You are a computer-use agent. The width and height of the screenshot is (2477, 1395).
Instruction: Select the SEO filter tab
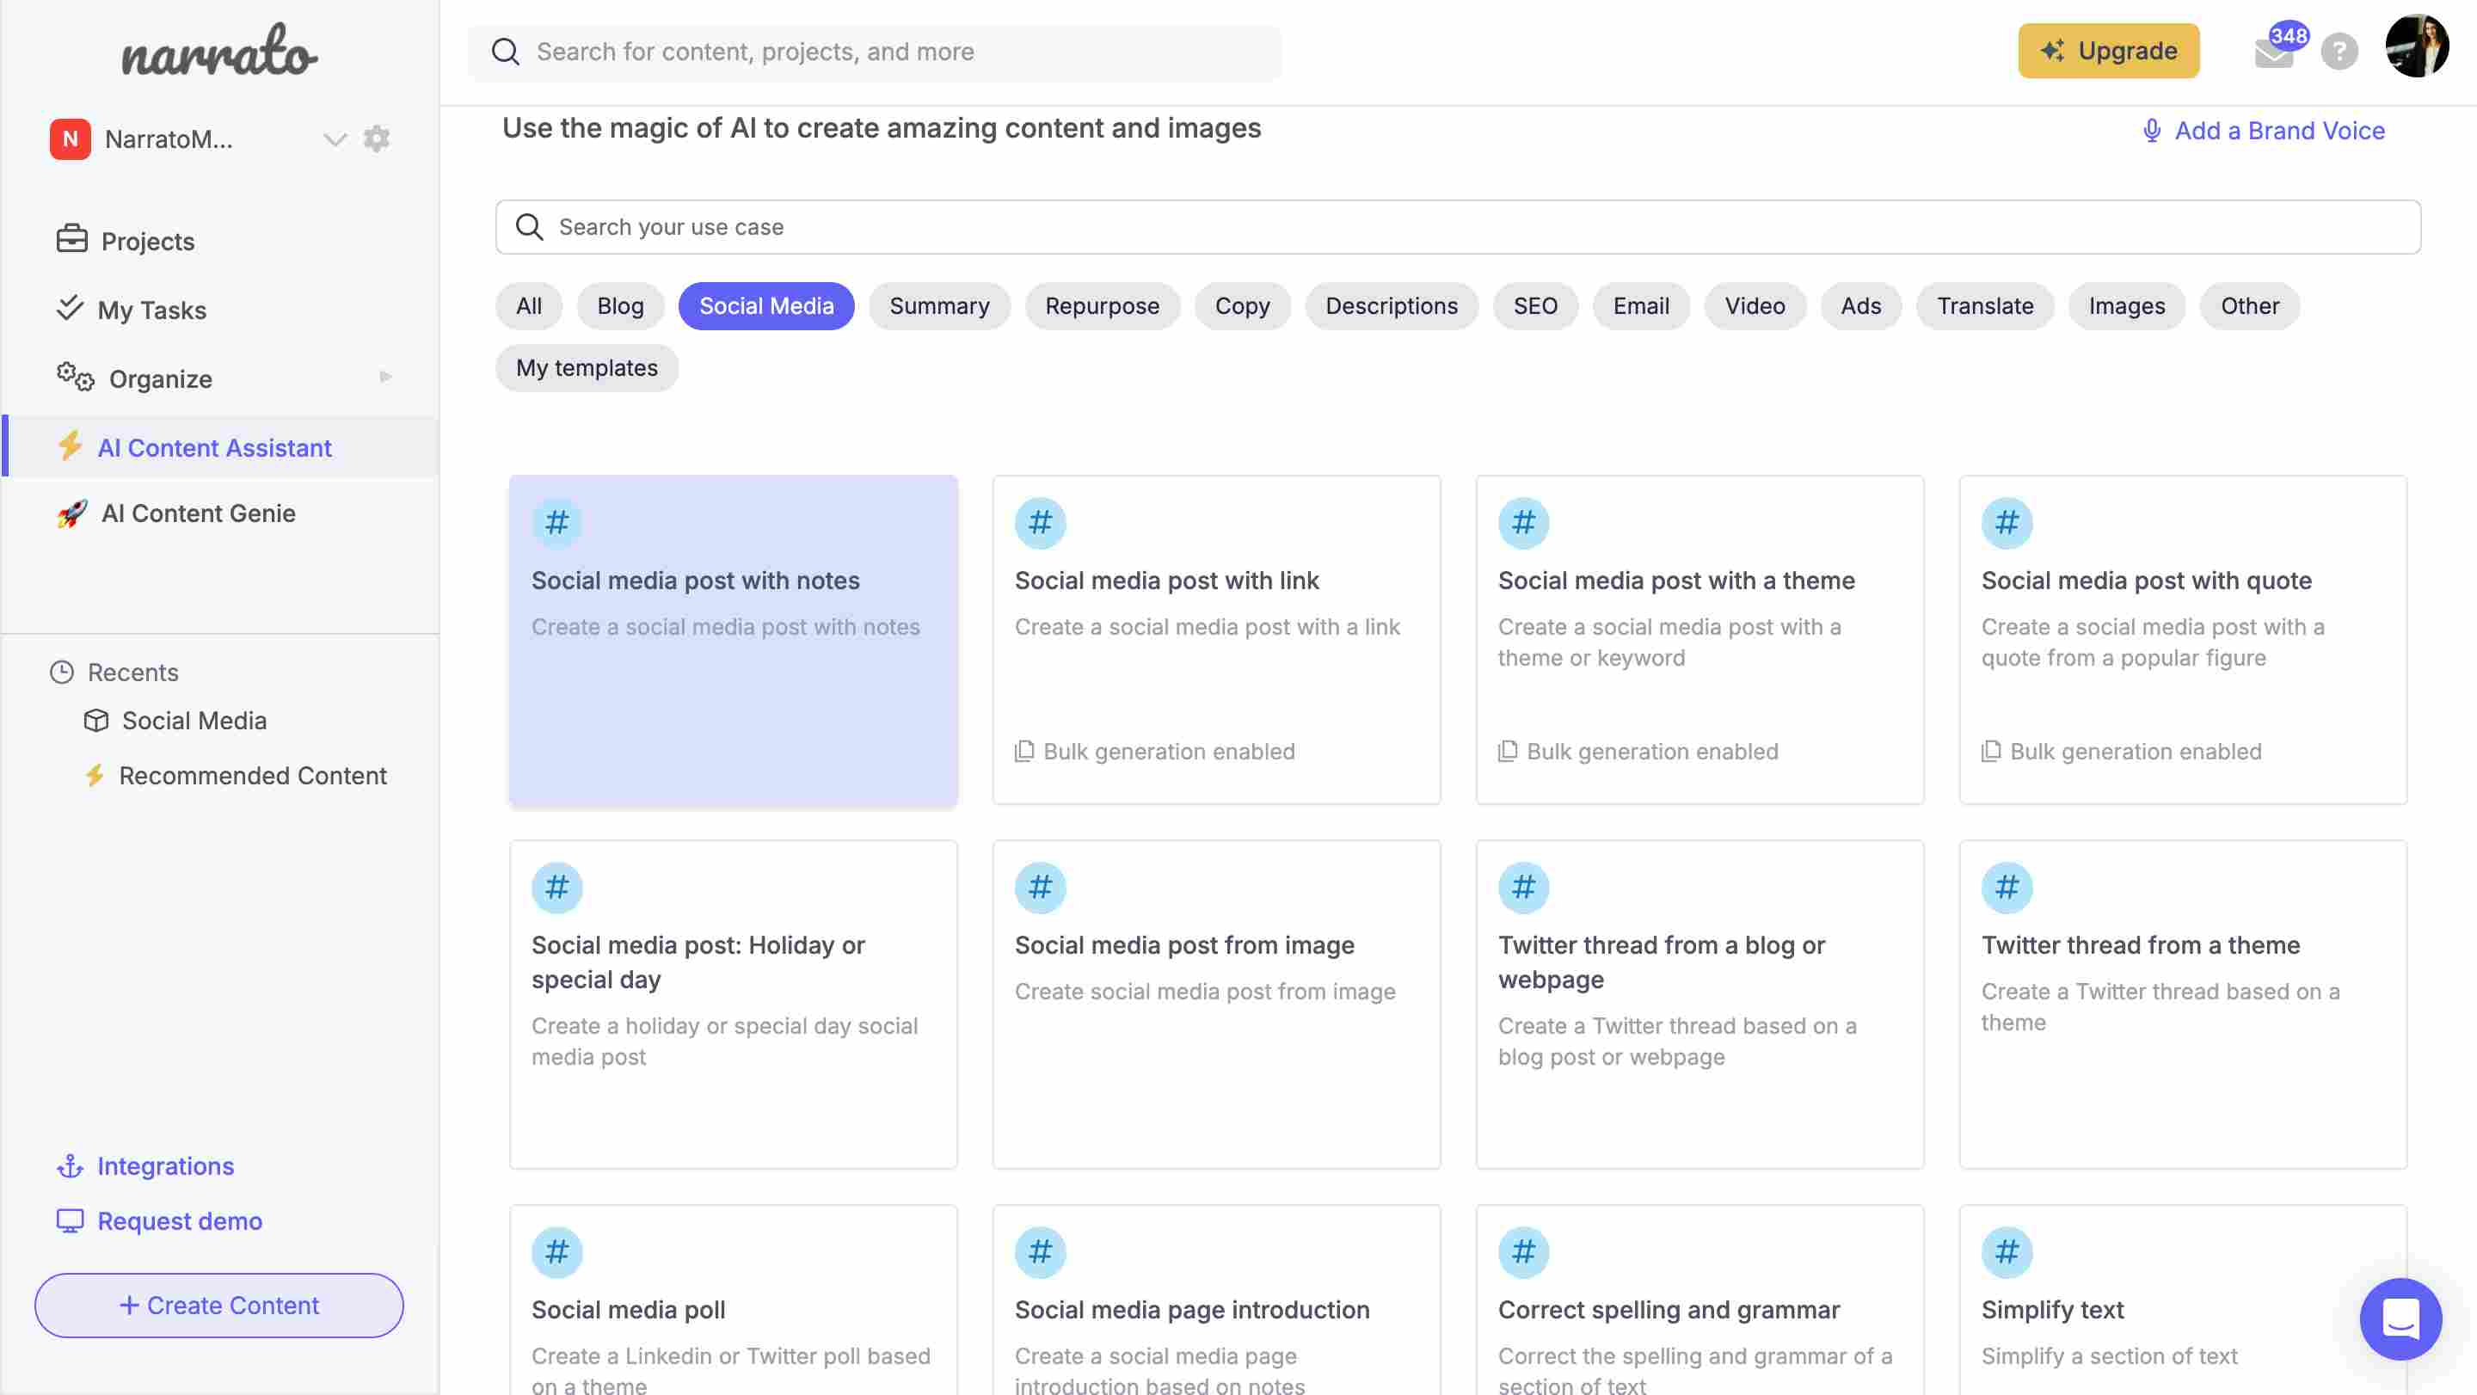click(x=1535, y=305)
